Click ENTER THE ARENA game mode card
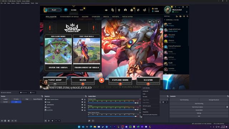229x129 pixels. tap(58, 53)
